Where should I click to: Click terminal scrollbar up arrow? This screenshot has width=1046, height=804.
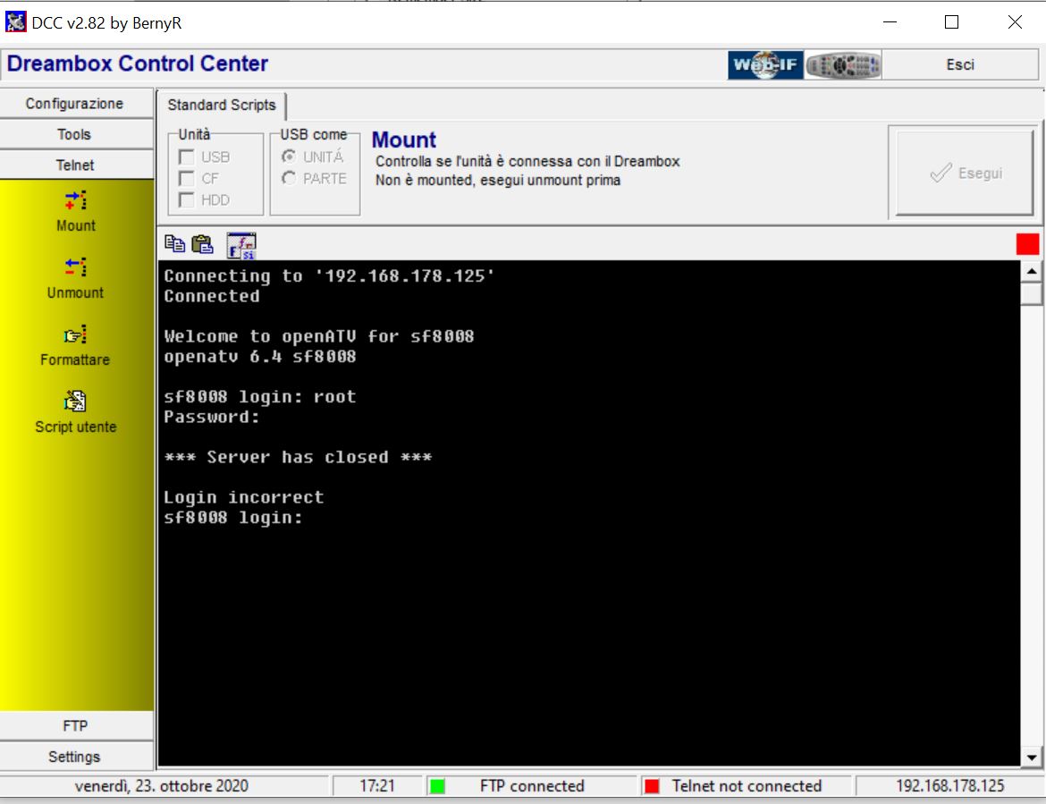pyautogui.click(x=1032, y=271)
